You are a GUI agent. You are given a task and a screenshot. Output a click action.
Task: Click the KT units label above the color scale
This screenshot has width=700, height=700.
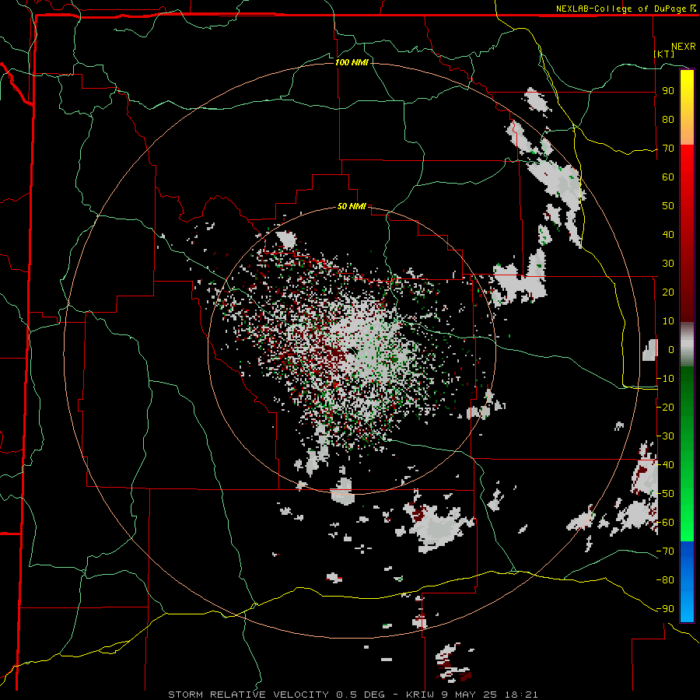(664, 54)
